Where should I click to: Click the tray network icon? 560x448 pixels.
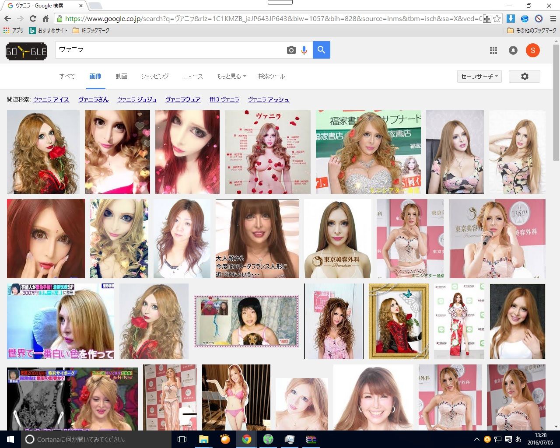[498, 439]
